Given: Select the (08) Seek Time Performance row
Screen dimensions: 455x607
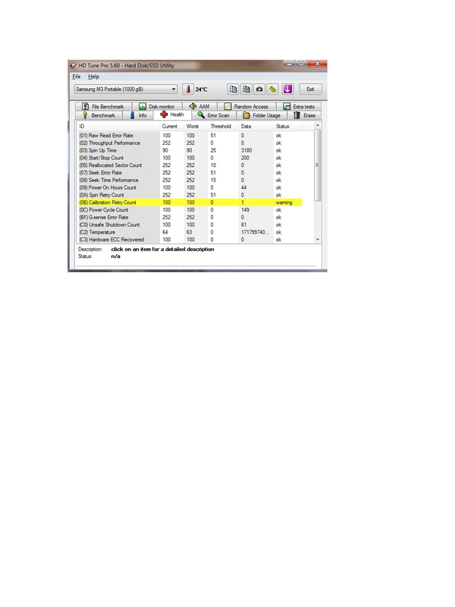Looking at the screenshot, I should (x=190, y=180).
